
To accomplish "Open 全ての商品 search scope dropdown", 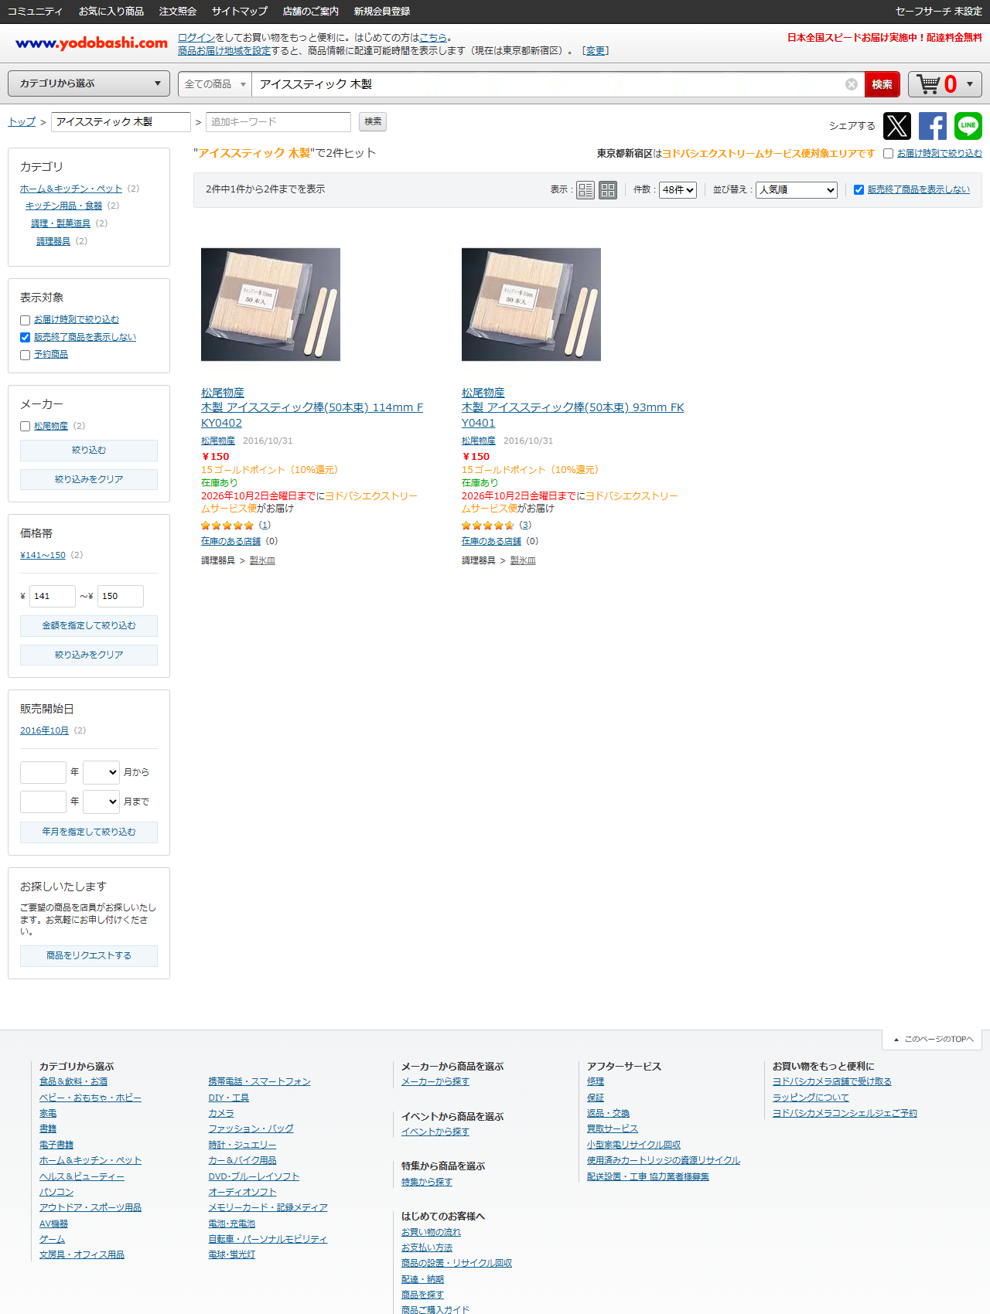I will [215, 84].
